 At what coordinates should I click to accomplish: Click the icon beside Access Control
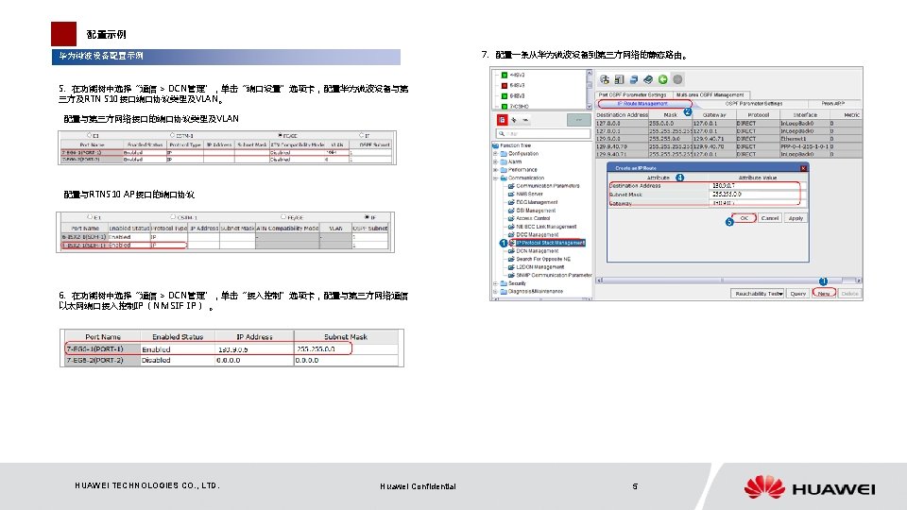point(511,218)
